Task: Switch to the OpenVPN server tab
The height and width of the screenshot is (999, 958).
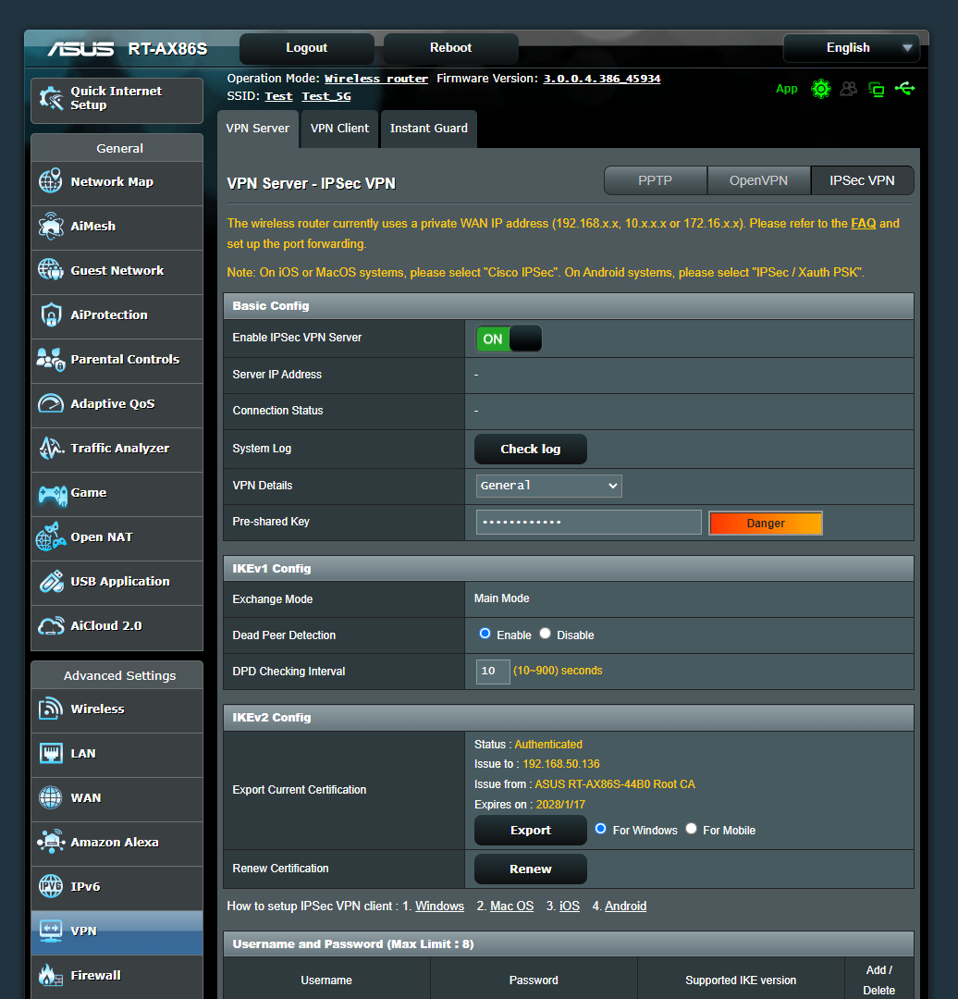Action: [758, 180]
